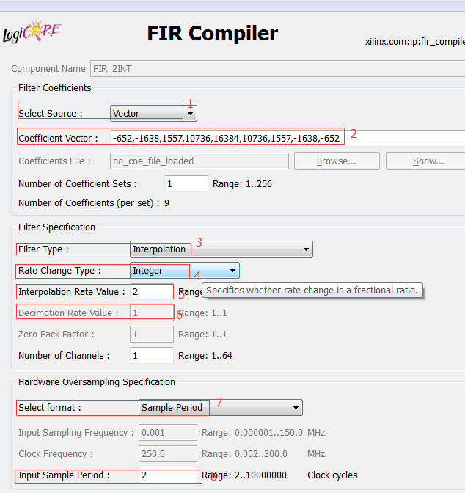465x493 pixels.
Task: Click the Browse button for coefficients file
Action: point(337,161)
